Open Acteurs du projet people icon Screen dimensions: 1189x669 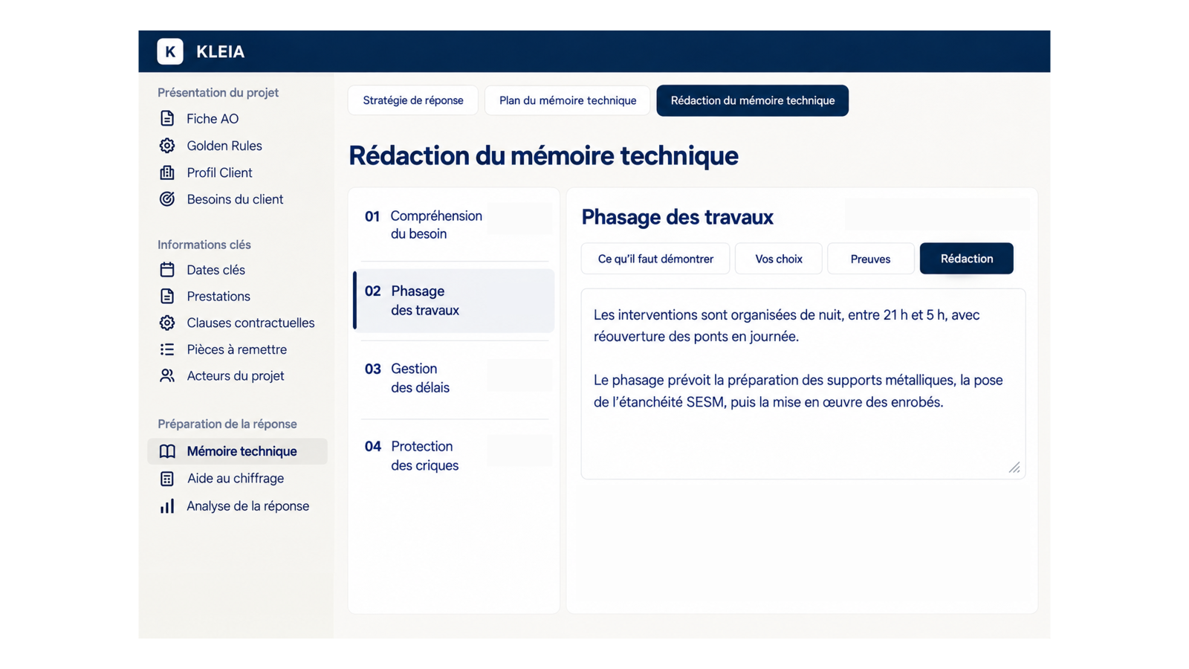[x=167, y=375]
